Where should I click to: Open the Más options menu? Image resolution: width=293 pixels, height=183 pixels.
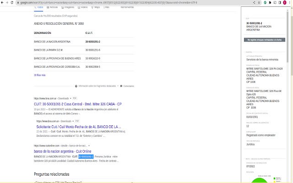coord(107,7)
